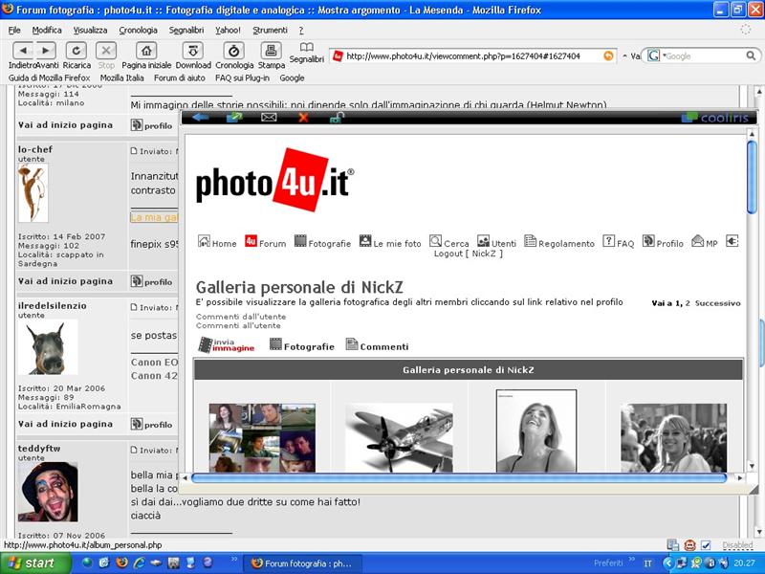Open Forum di aiuto bookmark
The width and height of the screenshot is (765, 574).
click(180, 78)
